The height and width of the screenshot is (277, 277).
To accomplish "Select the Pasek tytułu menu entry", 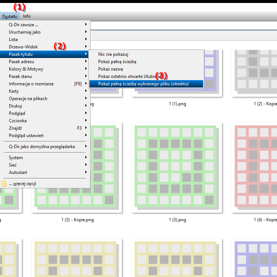I will [44, 54].
